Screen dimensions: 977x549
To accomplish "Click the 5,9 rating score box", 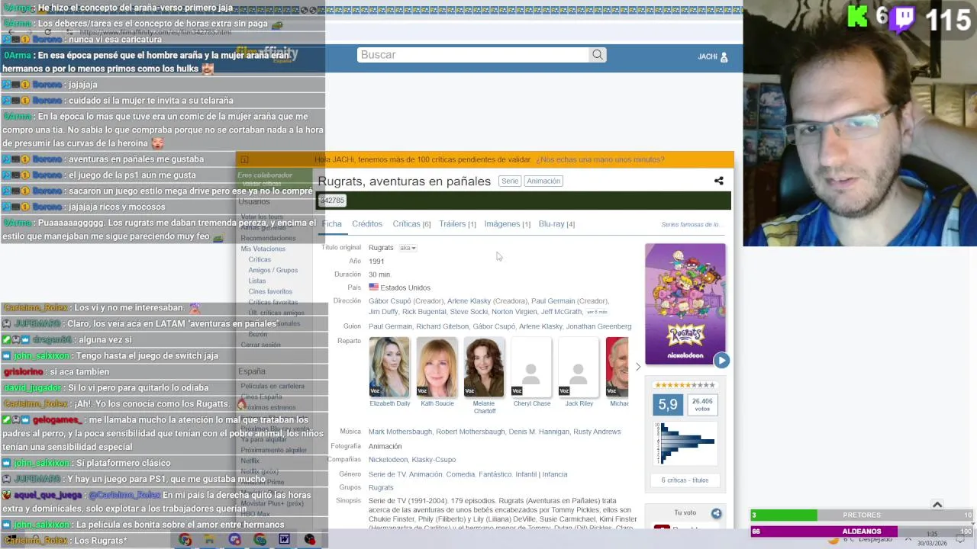I will coord(668,405).
